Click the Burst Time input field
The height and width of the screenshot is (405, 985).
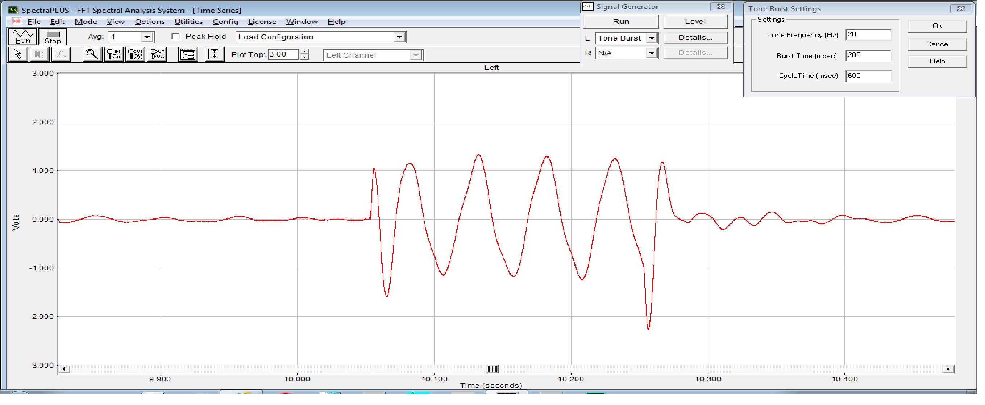coord(868,55)
